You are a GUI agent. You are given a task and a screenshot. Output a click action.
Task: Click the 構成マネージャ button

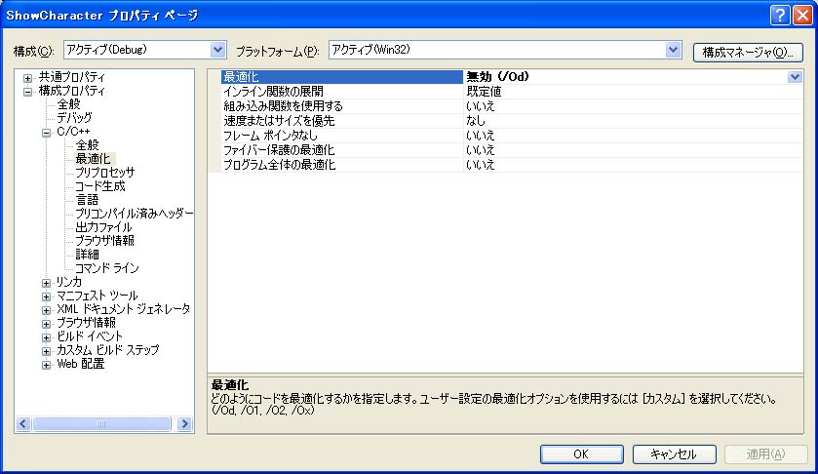pyautogui.click(x=748, y=53)
